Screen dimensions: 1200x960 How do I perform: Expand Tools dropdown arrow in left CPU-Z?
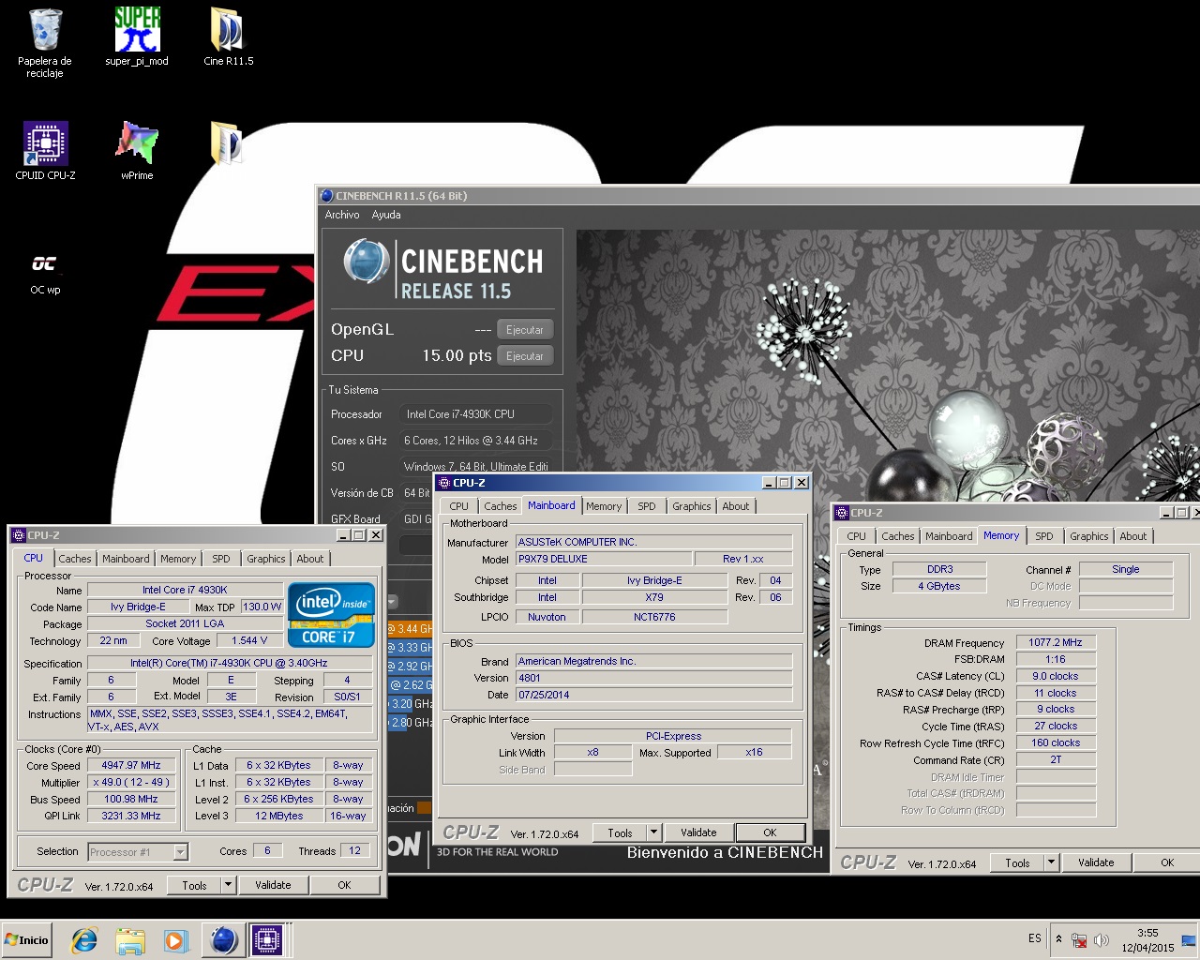point(228,885)
